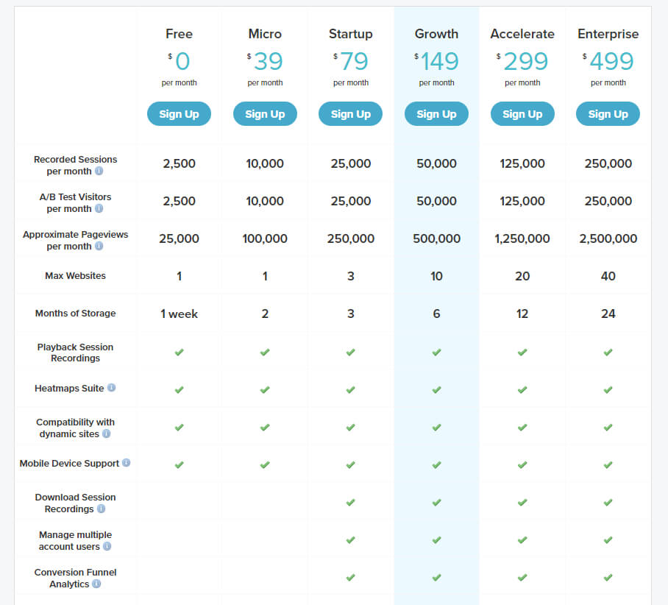Show info for Compatibility with dynamic sites
This screenshot has height=605, width=668.
point(107,434)
